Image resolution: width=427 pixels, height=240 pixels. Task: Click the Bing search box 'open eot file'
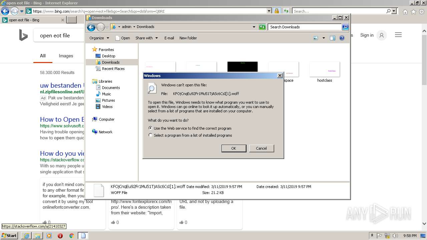pos(59,35)
